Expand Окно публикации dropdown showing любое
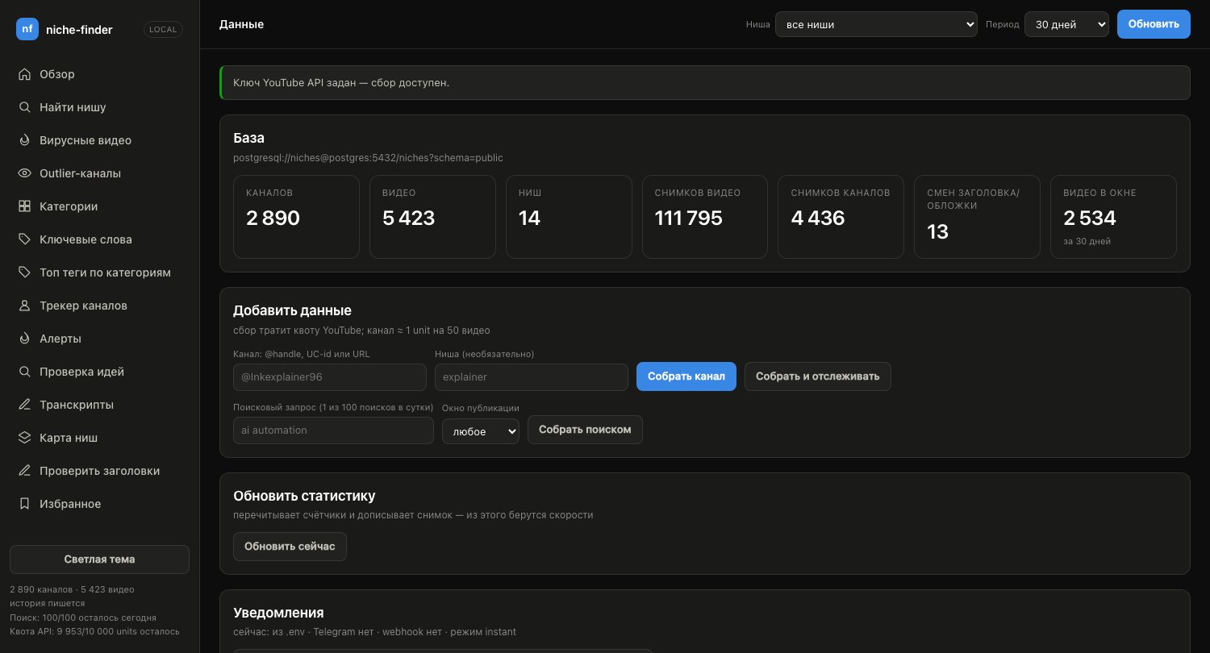 [481, 431]
